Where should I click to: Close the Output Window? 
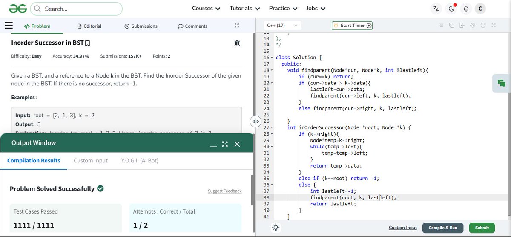click(x=237, y=144)
